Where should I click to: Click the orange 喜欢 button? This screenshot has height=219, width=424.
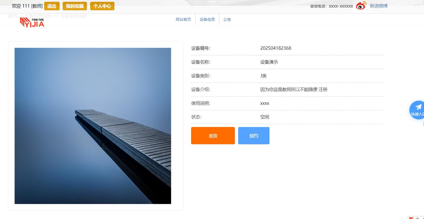(213, 136)
